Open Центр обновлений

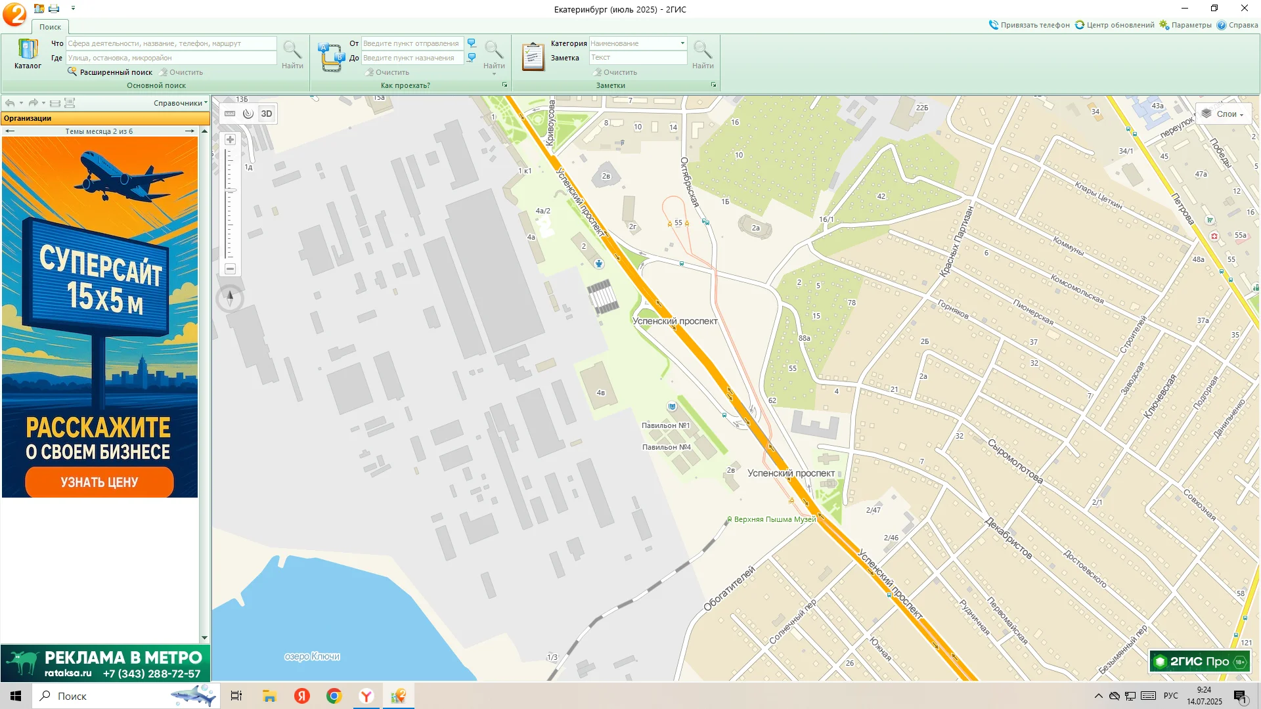point(1115,25)
